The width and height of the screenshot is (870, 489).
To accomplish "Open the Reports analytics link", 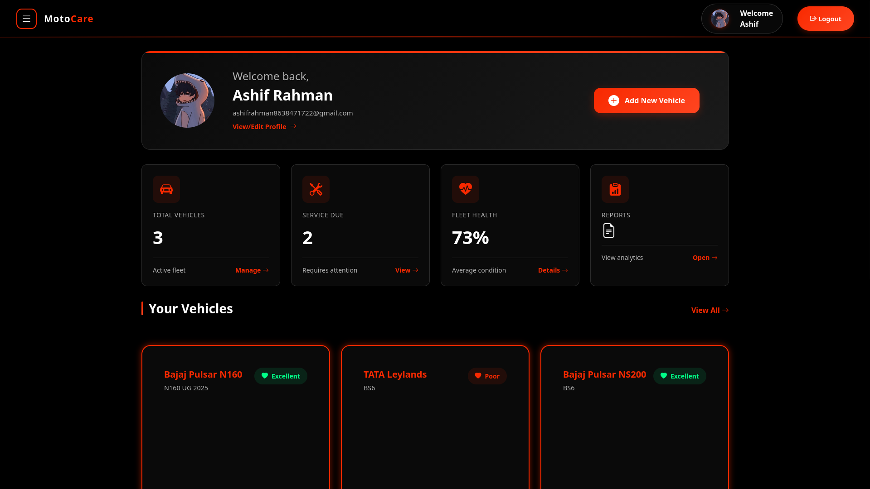I will point(705,258).
